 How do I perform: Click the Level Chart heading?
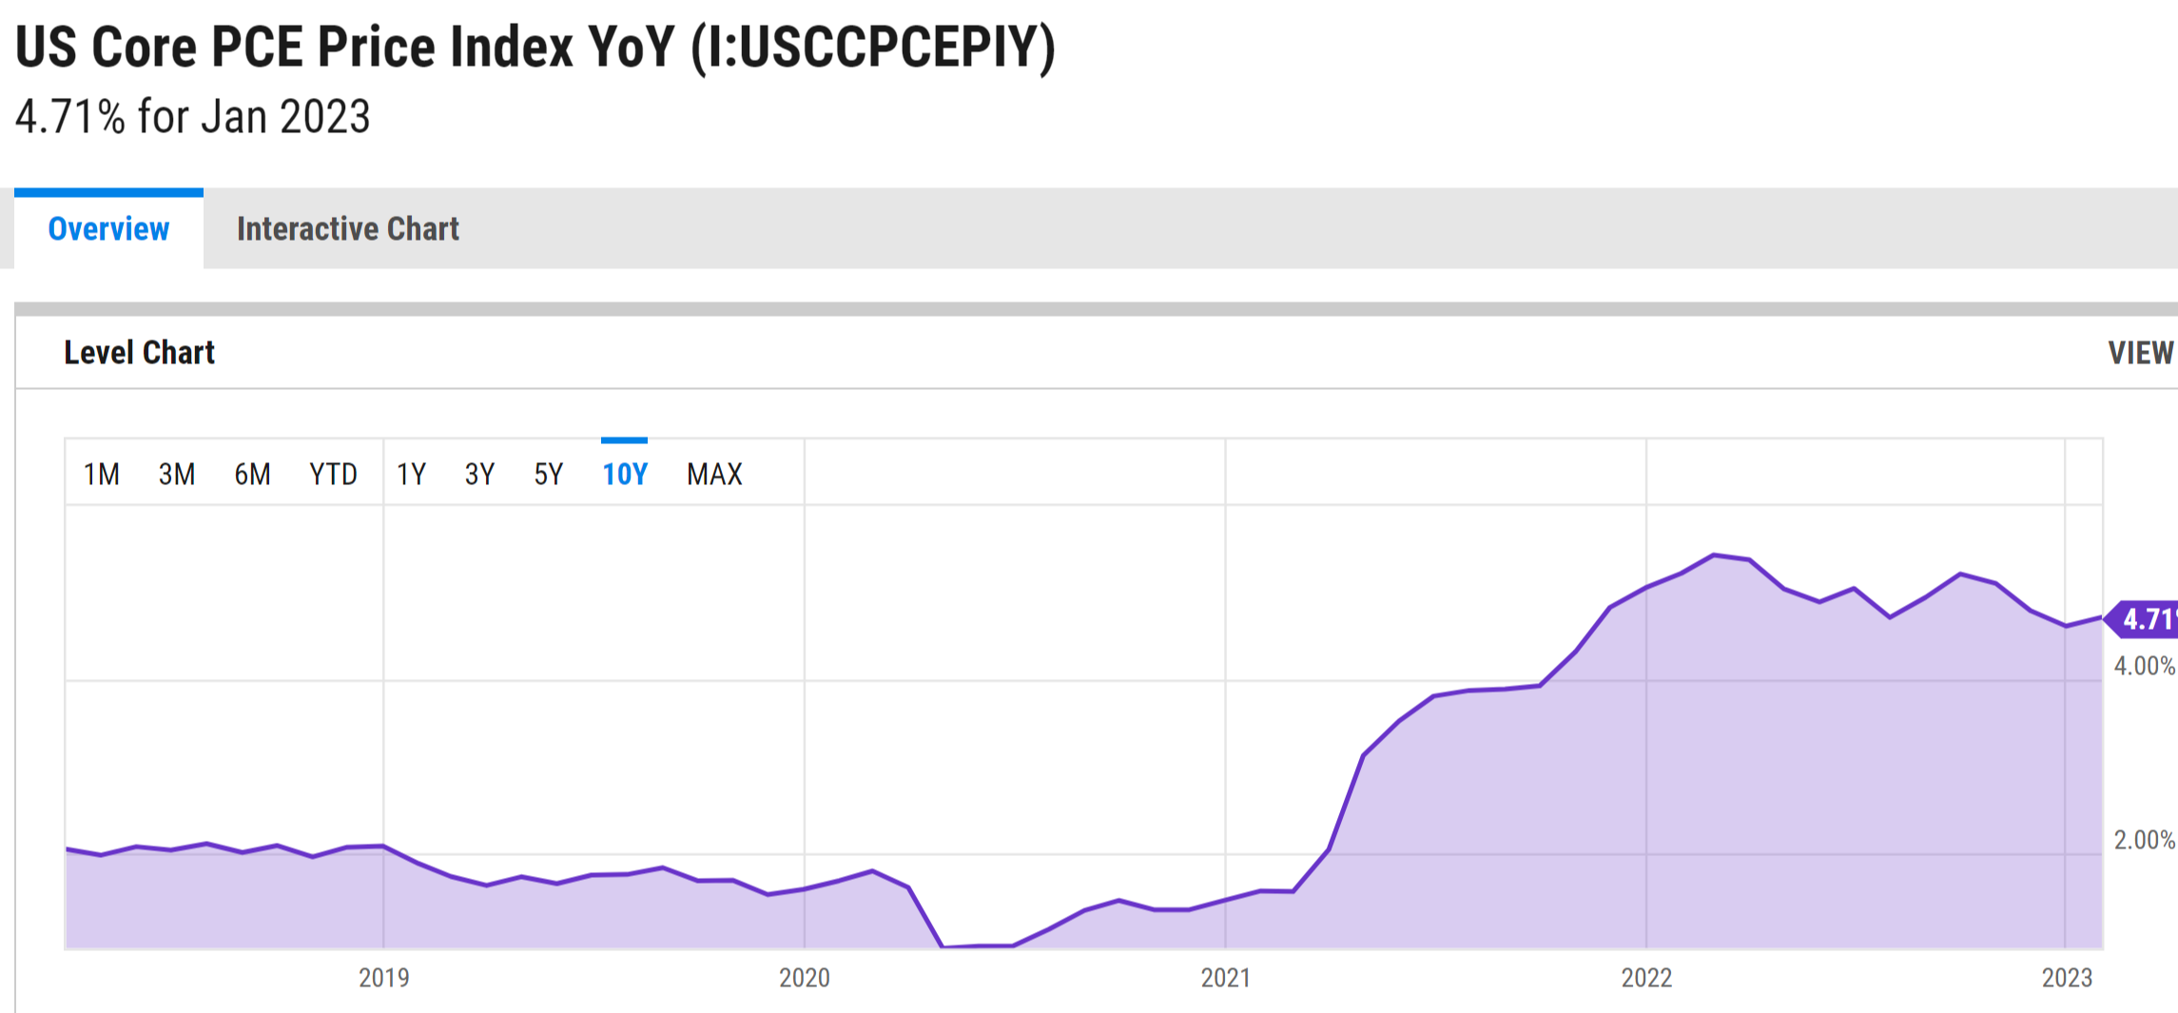tap(139, 353)
